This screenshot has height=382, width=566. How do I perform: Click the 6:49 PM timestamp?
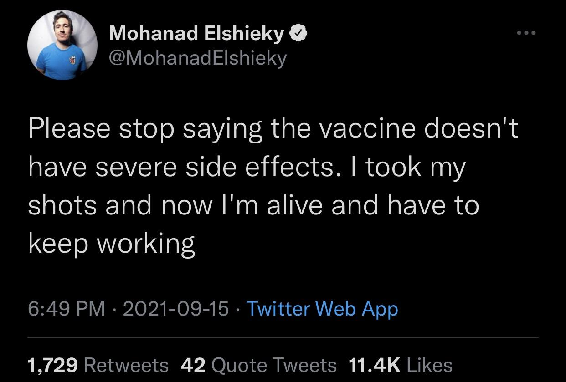[x=67, y=309]
